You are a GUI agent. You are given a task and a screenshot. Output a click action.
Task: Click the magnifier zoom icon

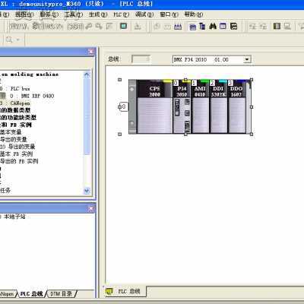pos(9,40)
